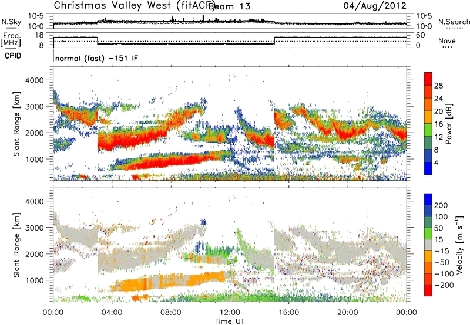Click the "200" label on Velocity color bar
The height and width of the screenshot is (325, 470).
441,205
